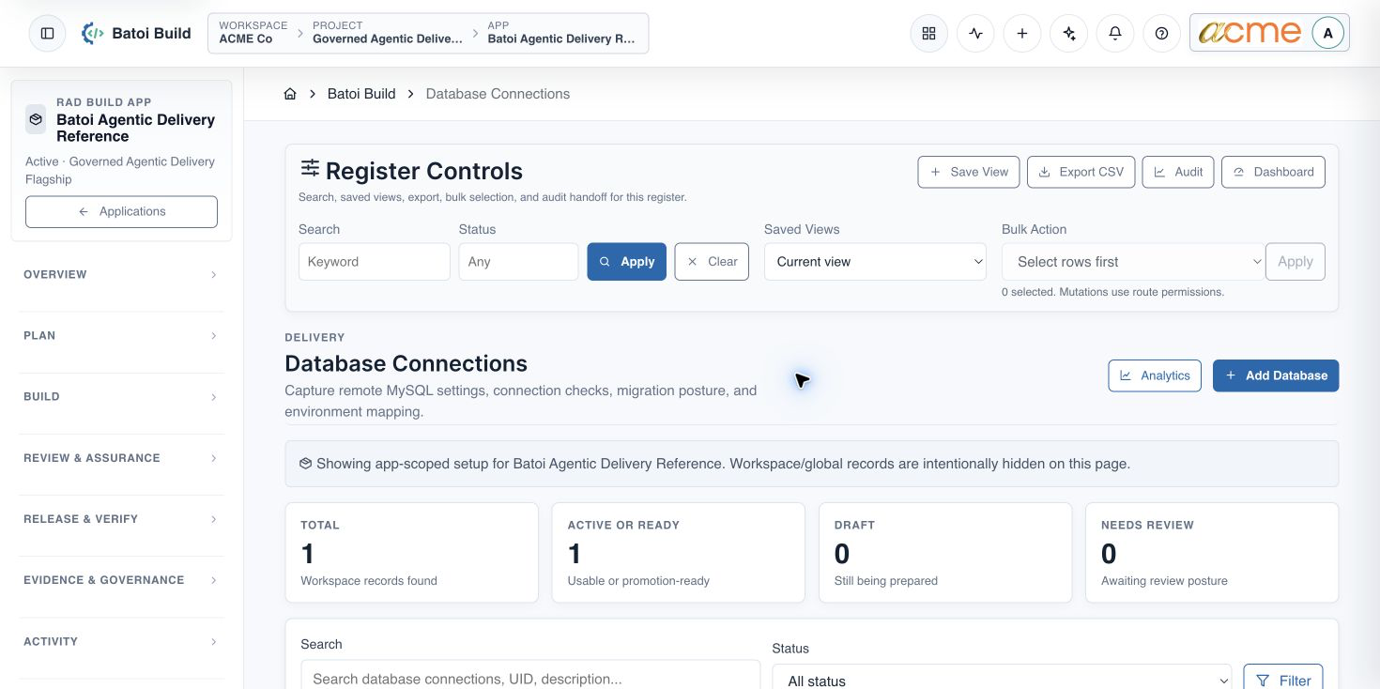Click the Register Controls sliders icon
This screenshot has height=689, width=1380.
coord(310,168)
